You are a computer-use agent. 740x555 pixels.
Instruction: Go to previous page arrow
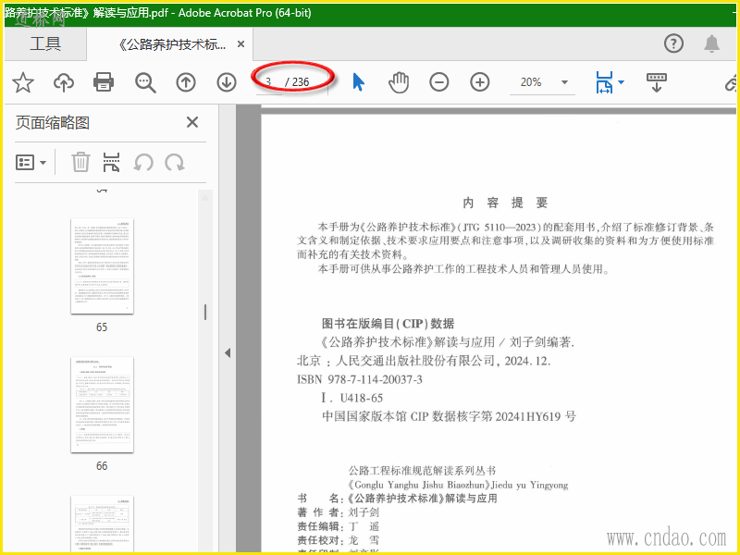[x=186, y=82]
